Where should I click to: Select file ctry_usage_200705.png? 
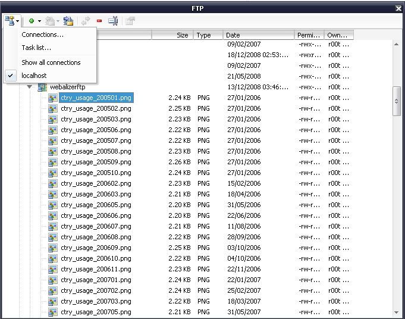(96, 312)
